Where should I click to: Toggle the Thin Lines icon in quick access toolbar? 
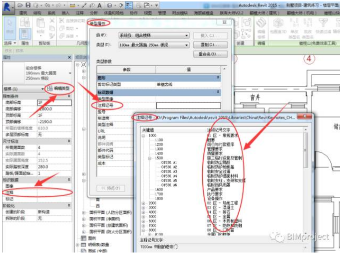click(x=129, y=5)
